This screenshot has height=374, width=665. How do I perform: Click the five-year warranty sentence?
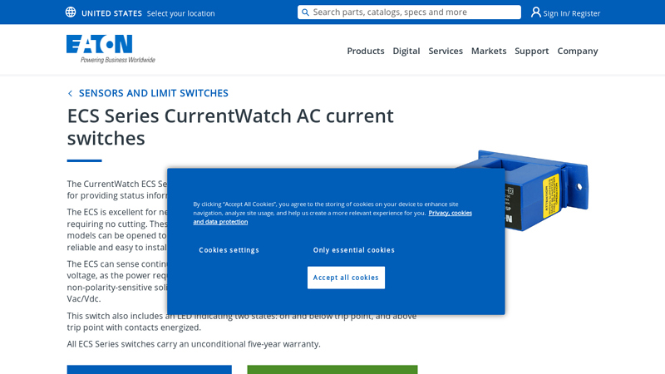pyautogui.click(x=194, y=344)
